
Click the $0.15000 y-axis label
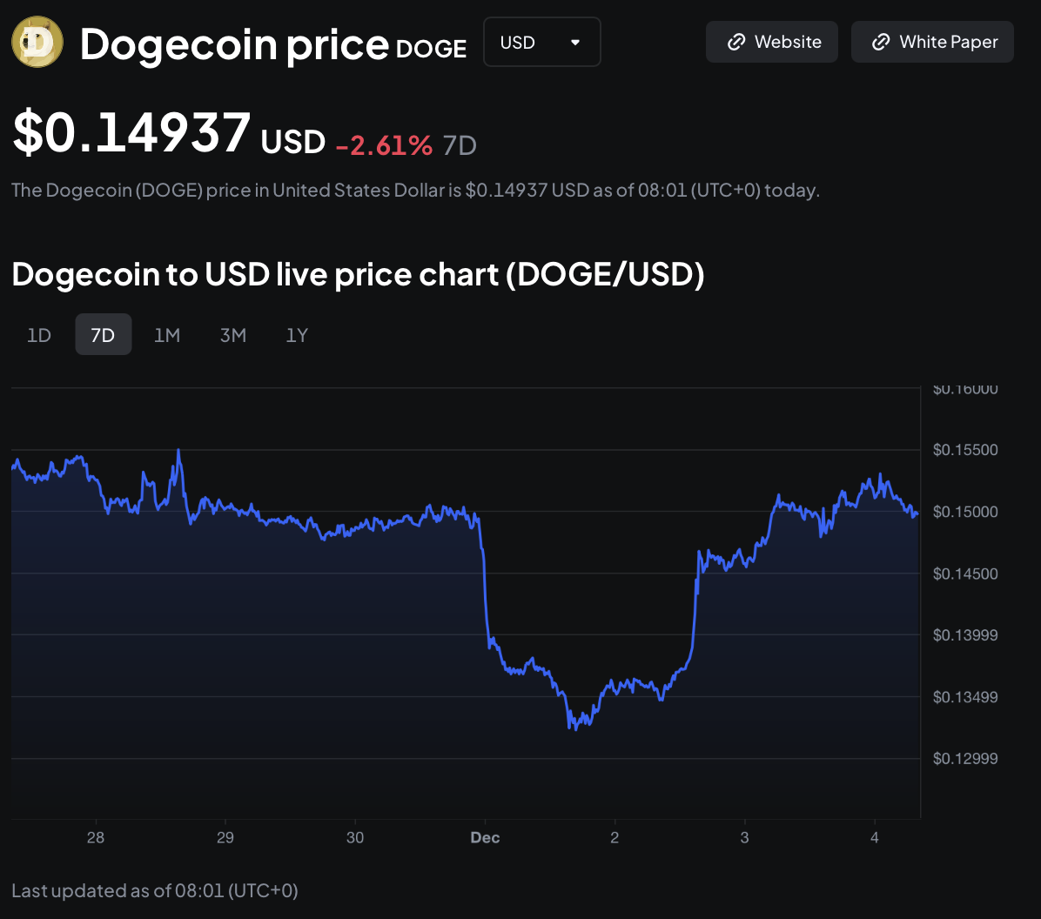tap(964, 512)
